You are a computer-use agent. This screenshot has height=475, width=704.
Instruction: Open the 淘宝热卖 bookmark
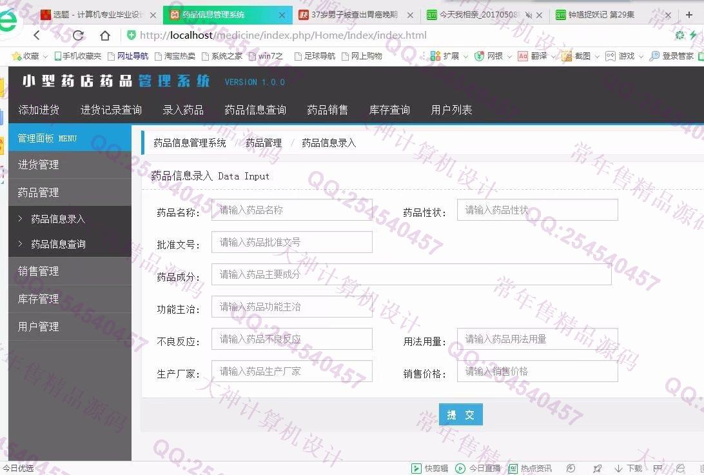click(175, 56)
